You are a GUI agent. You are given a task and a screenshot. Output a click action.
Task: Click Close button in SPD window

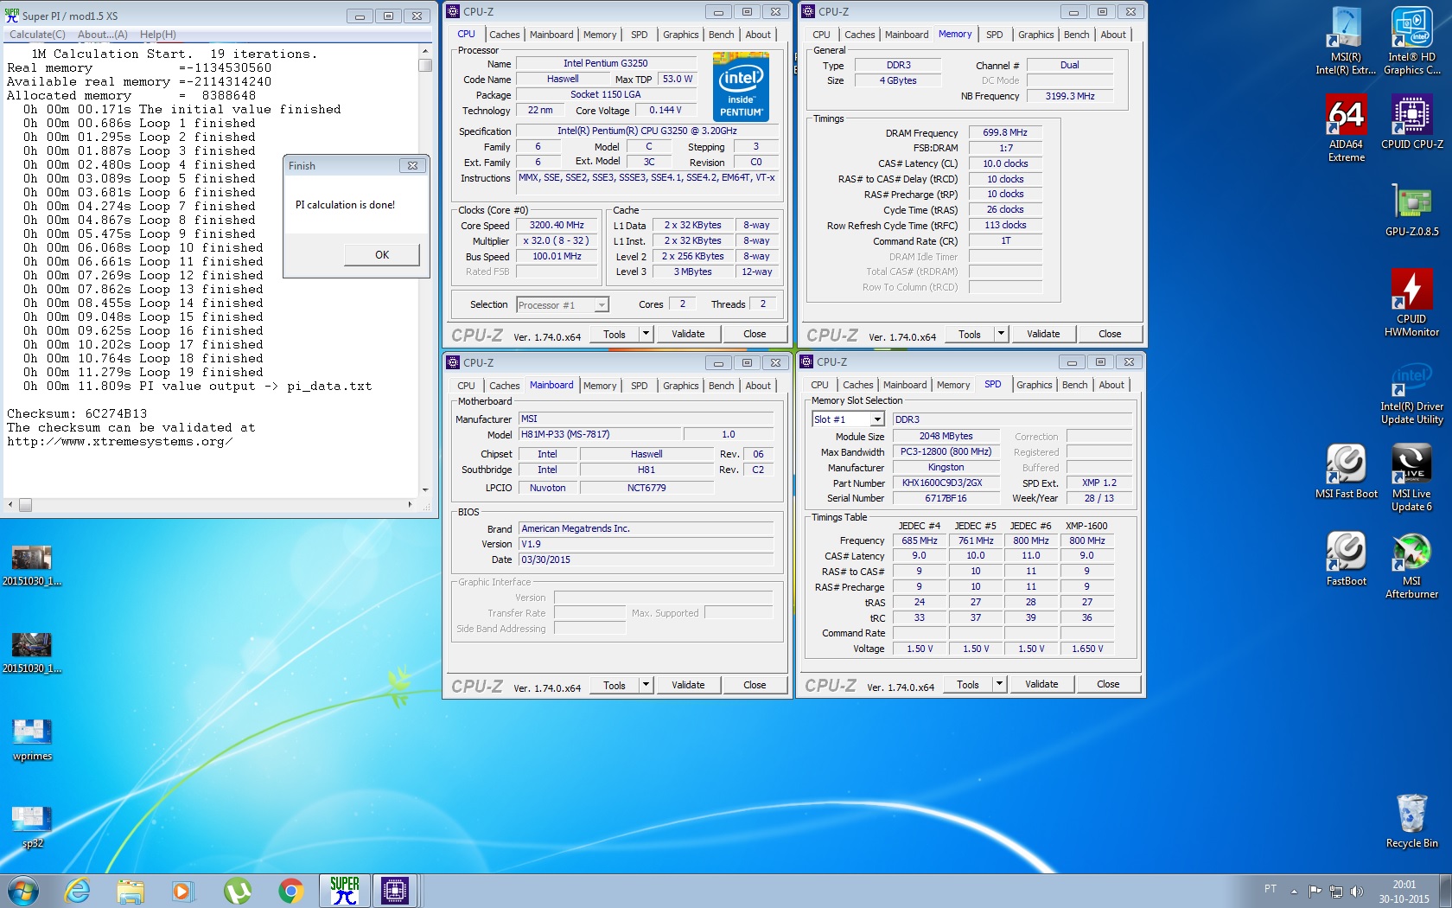(1108, 684)
